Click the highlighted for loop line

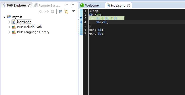point(107,18)
